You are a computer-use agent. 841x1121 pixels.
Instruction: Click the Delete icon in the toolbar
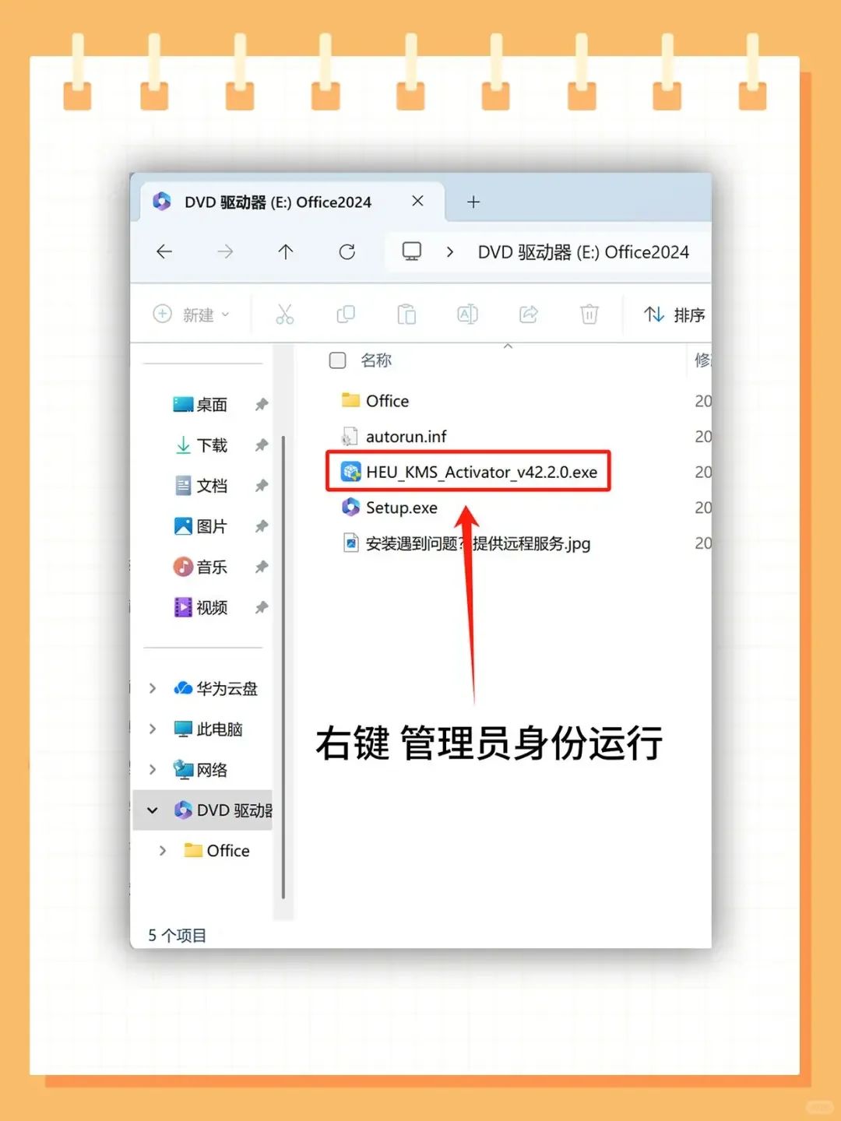click(x=589, y=314)
